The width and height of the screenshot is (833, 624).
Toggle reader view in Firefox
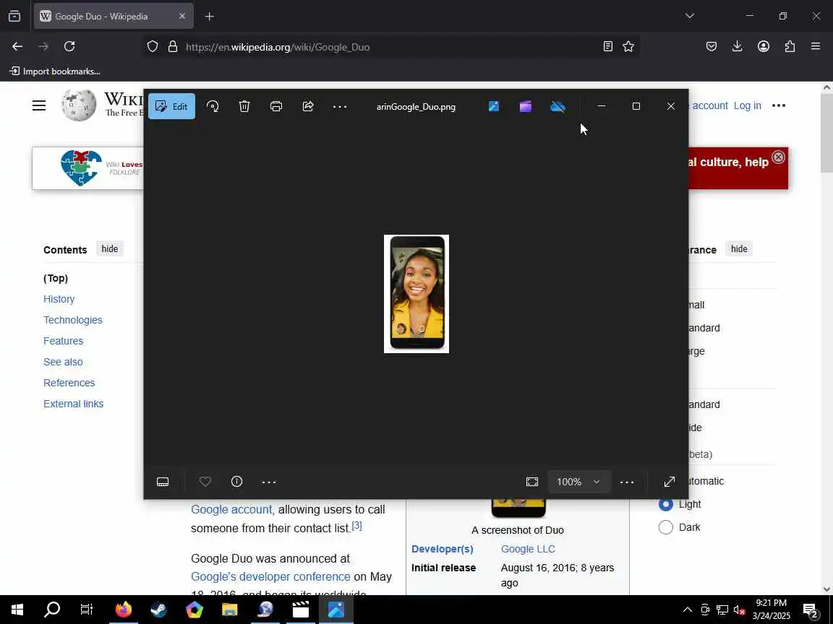[607, 47]
